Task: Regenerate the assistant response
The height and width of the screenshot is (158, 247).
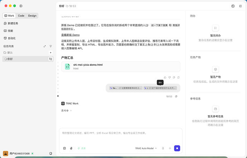Action: click(x=178, y=77)
